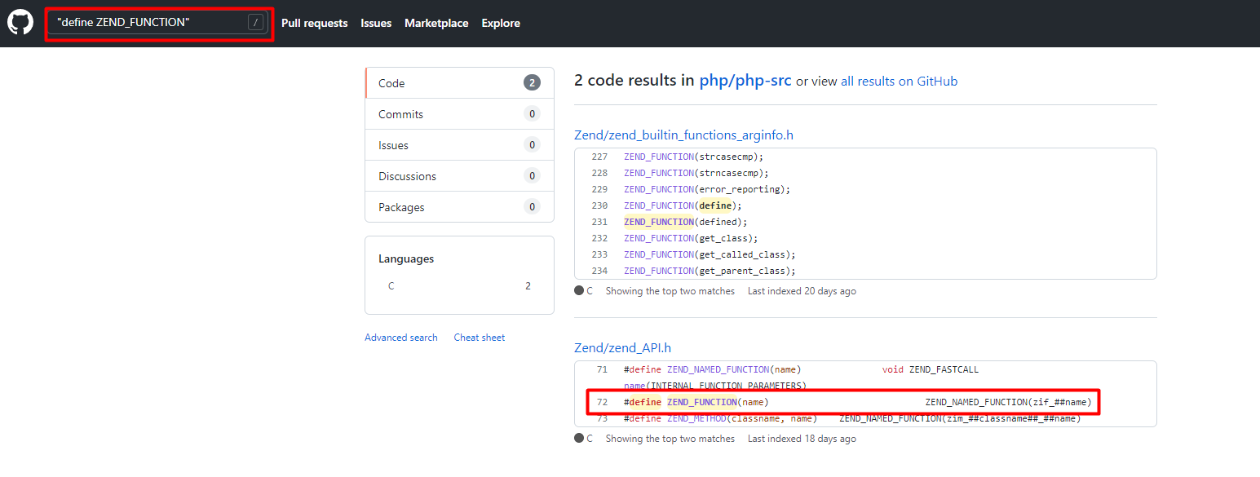Click the GitHub octocat logo
Viewport: 1260px width, 477px height.
[x=20, y=23]
